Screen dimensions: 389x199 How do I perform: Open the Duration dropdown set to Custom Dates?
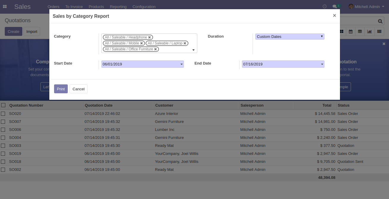click(x=290, y=37)
